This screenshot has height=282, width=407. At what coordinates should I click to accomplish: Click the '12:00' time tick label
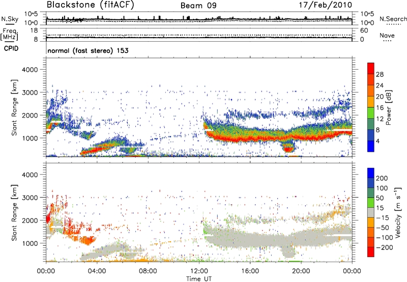click(x=199, y=271)
